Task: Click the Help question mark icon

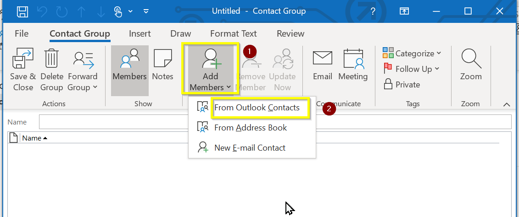Action: click(373, 11)
